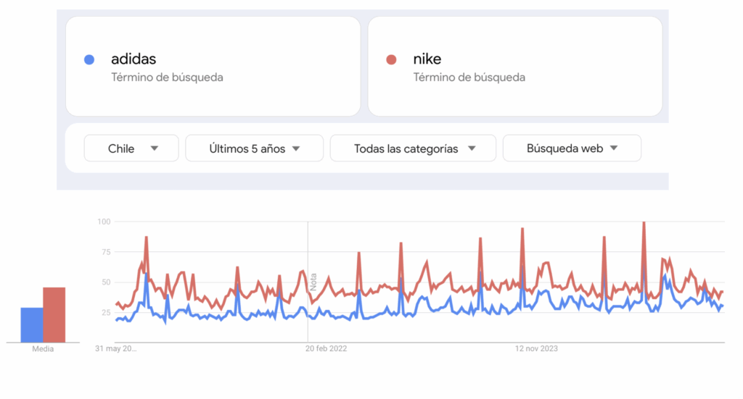
Task: Click the 20 feb 2022 date label
Action: click(x=326, y=348)
